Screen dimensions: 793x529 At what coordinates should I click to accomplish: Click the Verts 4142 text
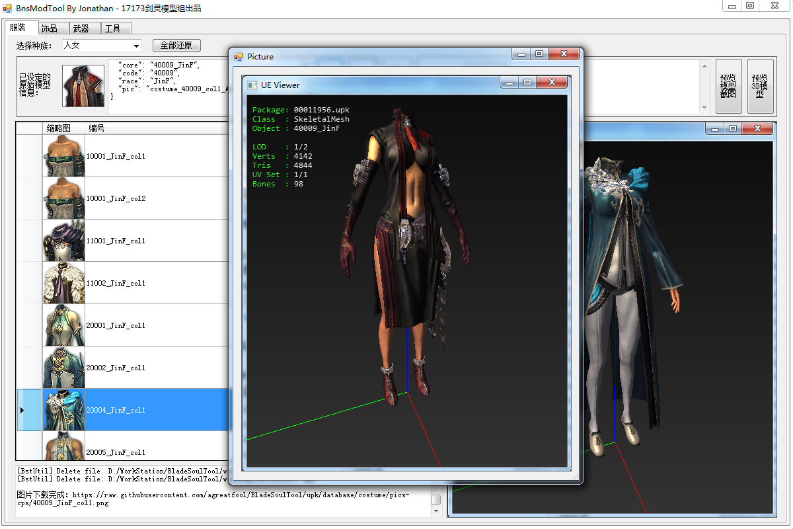pos(282,156)
